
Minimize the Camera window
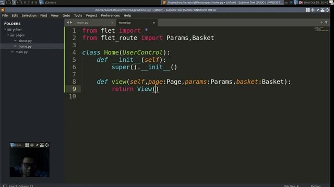coord(42,145)
